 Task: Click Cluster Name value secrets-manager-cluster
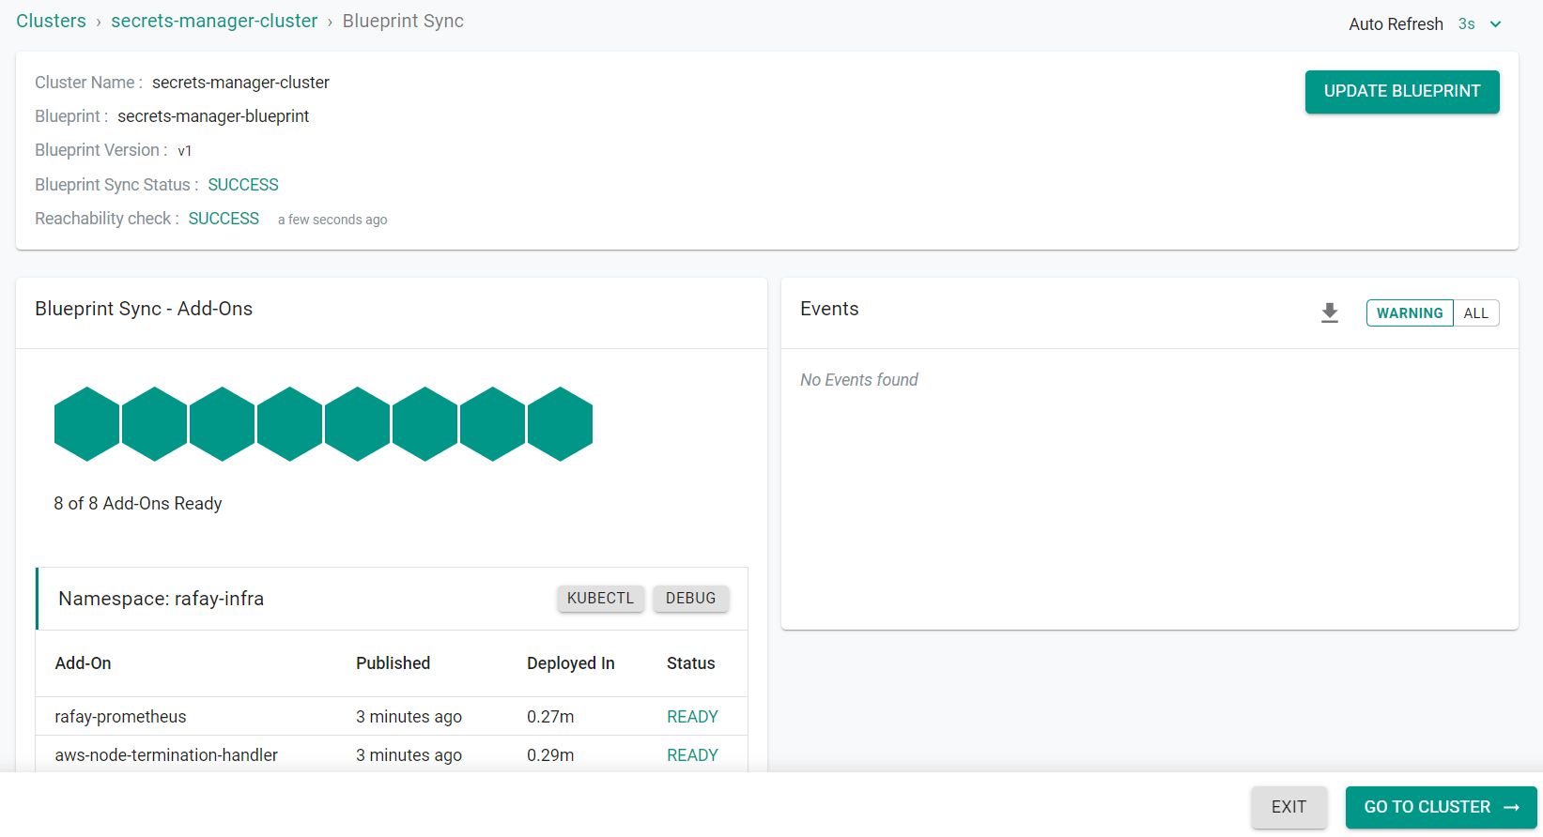coord(240,83)
